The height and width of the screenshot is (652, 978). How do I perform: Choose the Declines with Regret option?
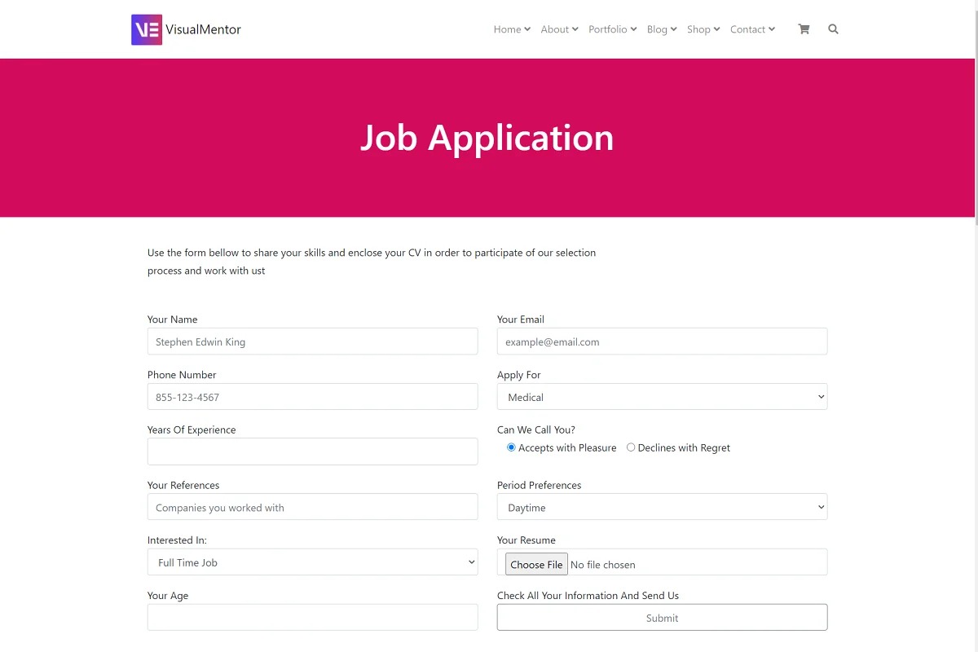pos(631,447)
